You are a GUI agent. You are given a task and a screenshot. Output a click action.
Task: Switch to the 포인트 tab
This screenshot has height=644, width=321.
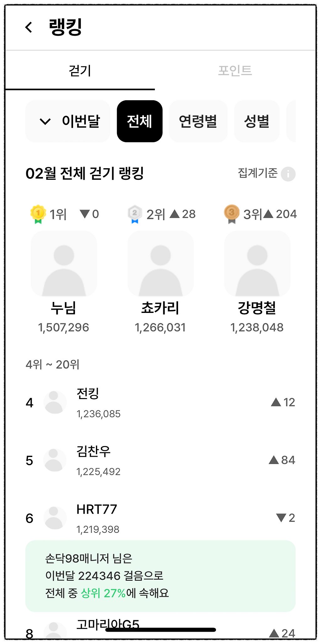tap(235, 70)
